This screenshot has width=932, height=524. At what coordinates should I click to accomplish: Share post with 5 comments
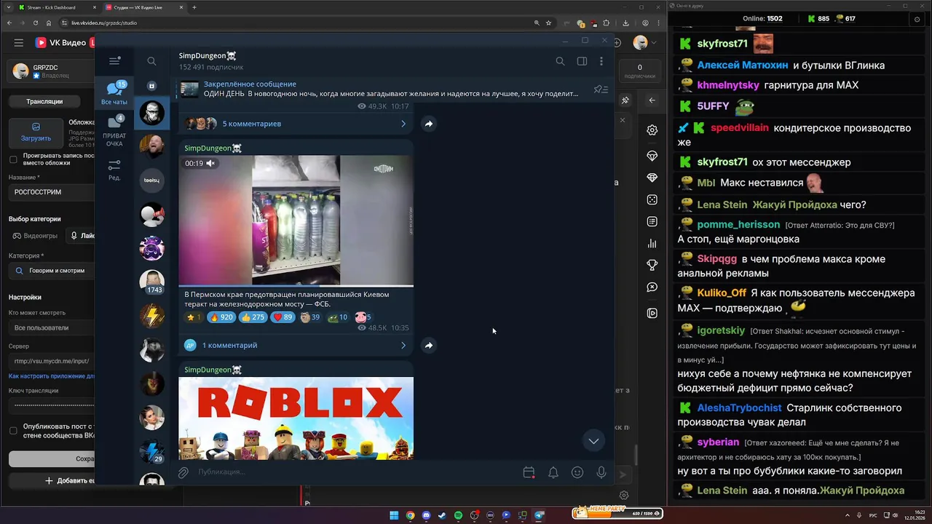tap(428, 124)
